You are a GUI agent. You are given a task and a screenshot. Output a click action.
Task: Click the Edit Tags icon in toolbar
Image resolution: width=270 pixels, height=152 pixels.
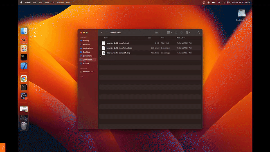point(182,33)
